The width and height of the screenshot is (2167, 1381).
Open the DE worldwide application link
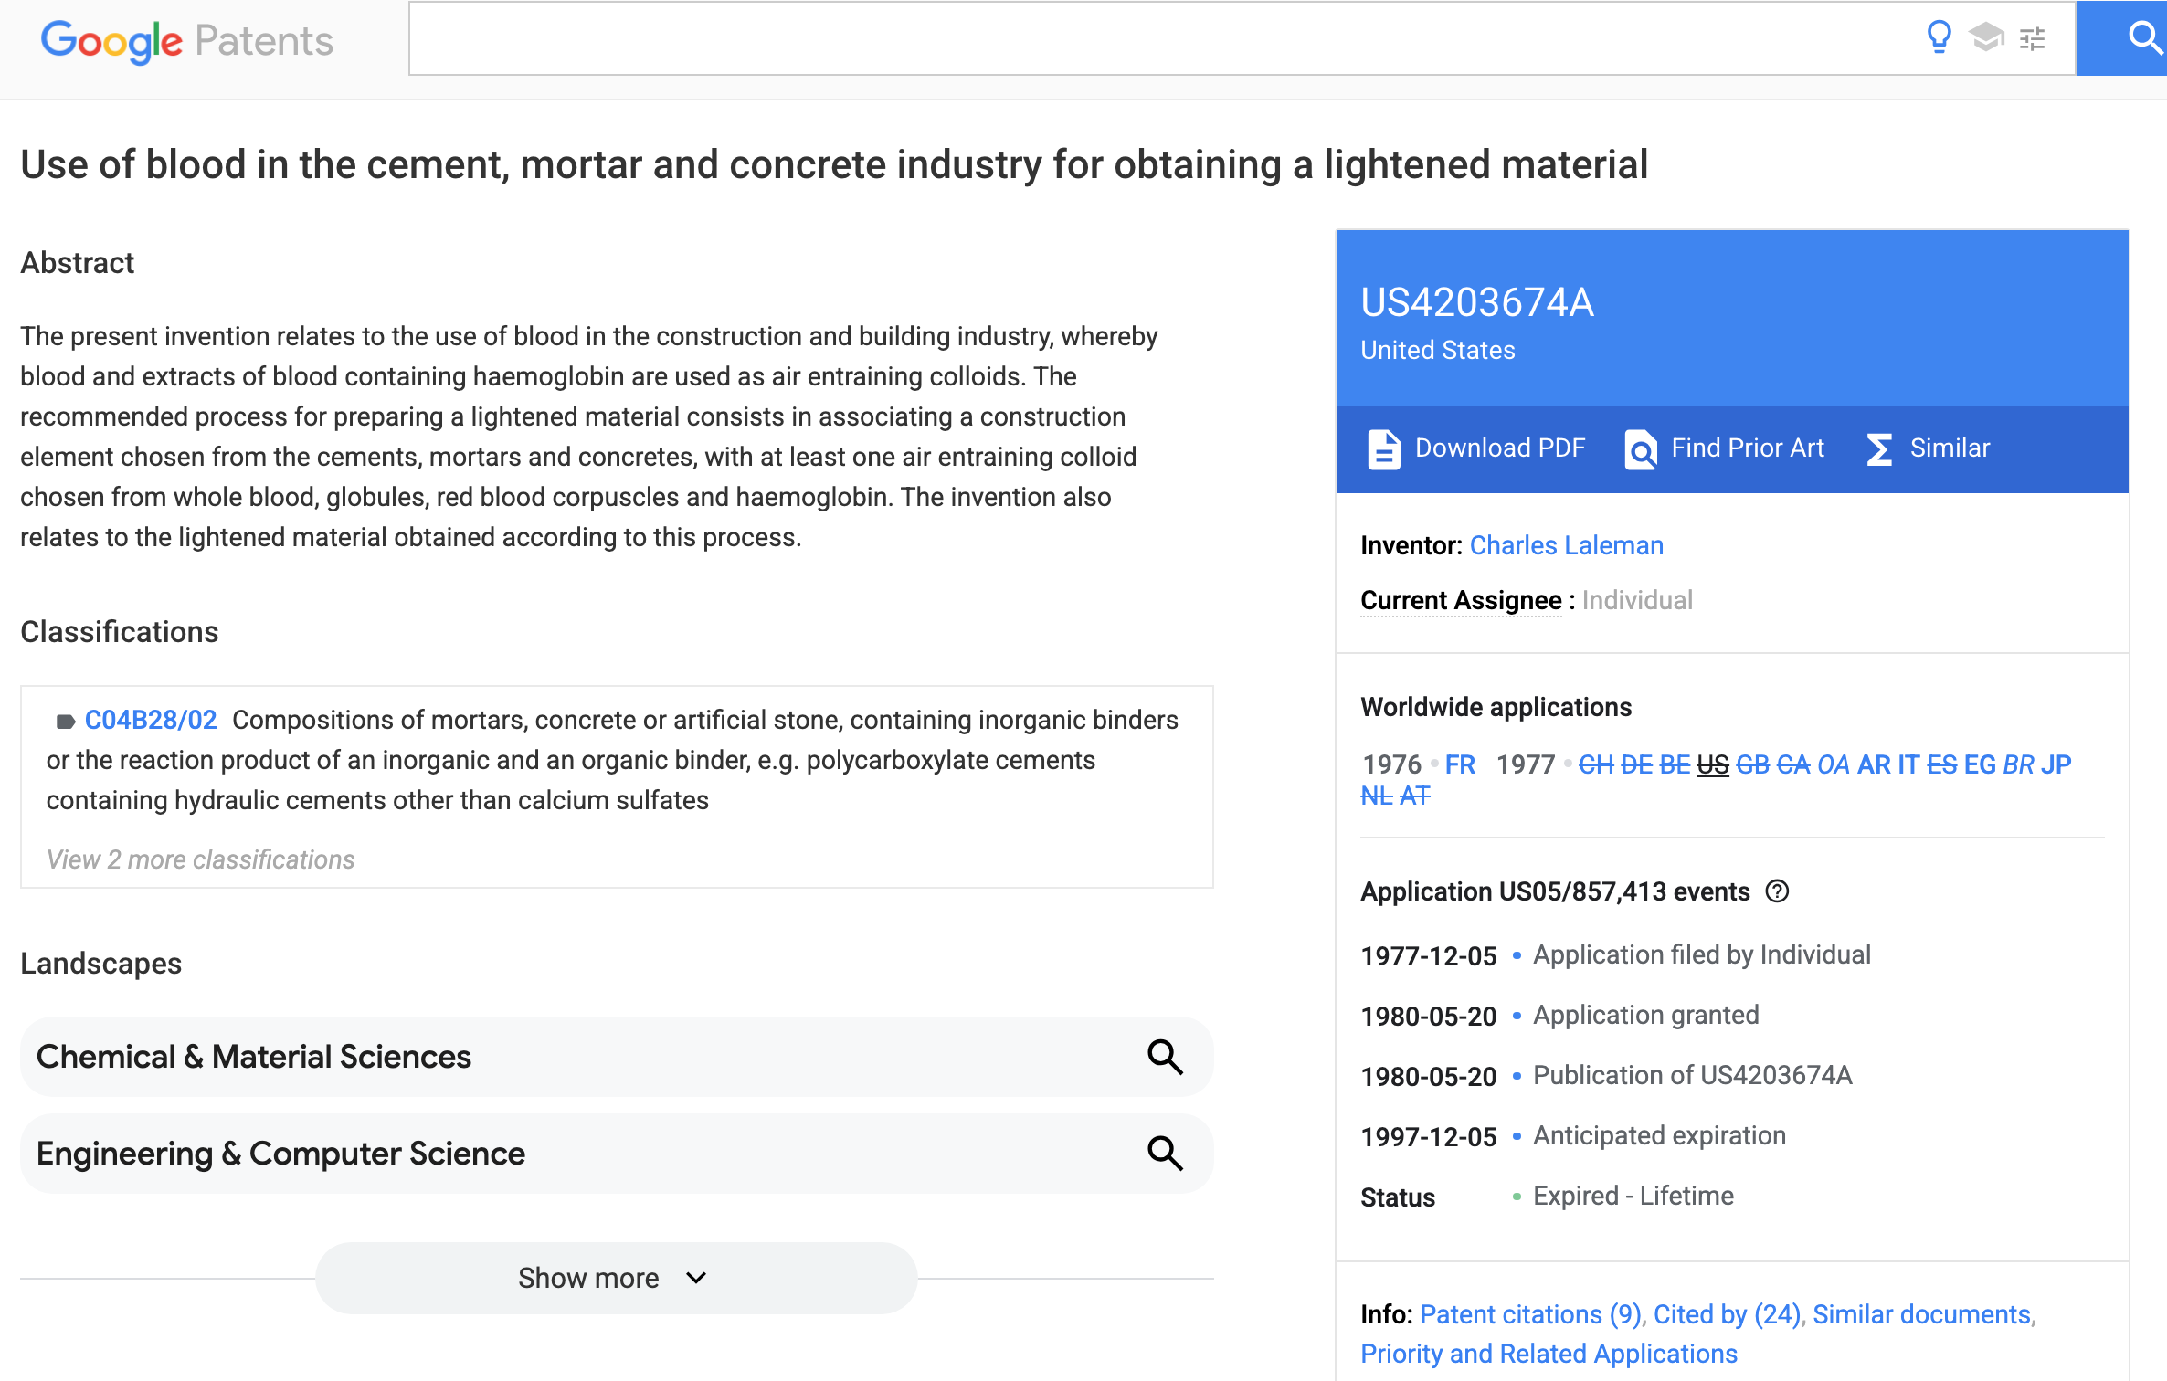click(x=1636, y=764)
